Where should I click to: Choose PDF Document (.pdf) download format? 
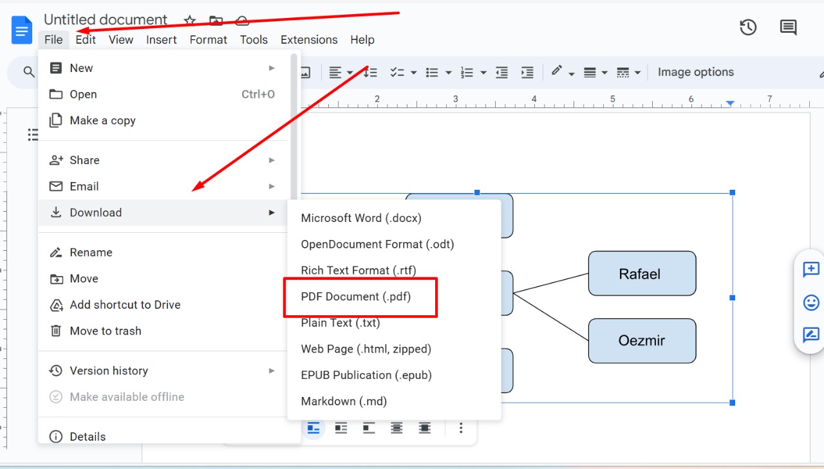tap(394, 297)
